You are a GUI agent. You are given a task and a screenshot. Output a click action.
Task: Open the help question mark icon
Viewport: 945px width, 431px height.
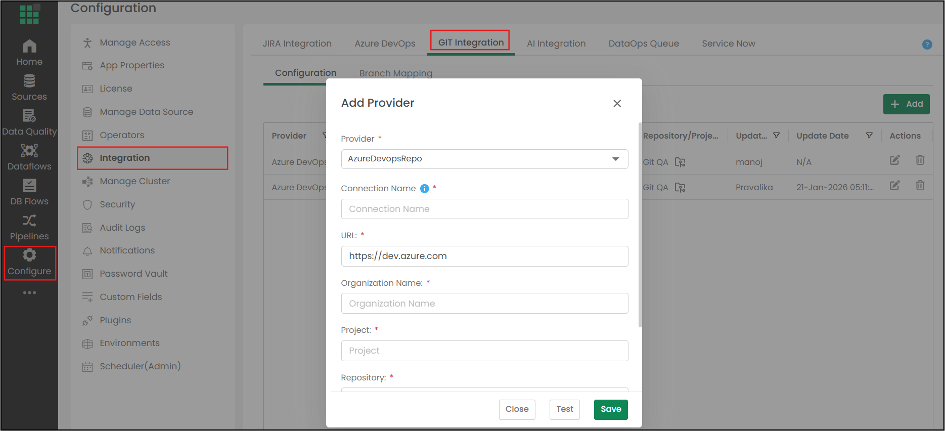pyautogui.click(x=927, y=45)
